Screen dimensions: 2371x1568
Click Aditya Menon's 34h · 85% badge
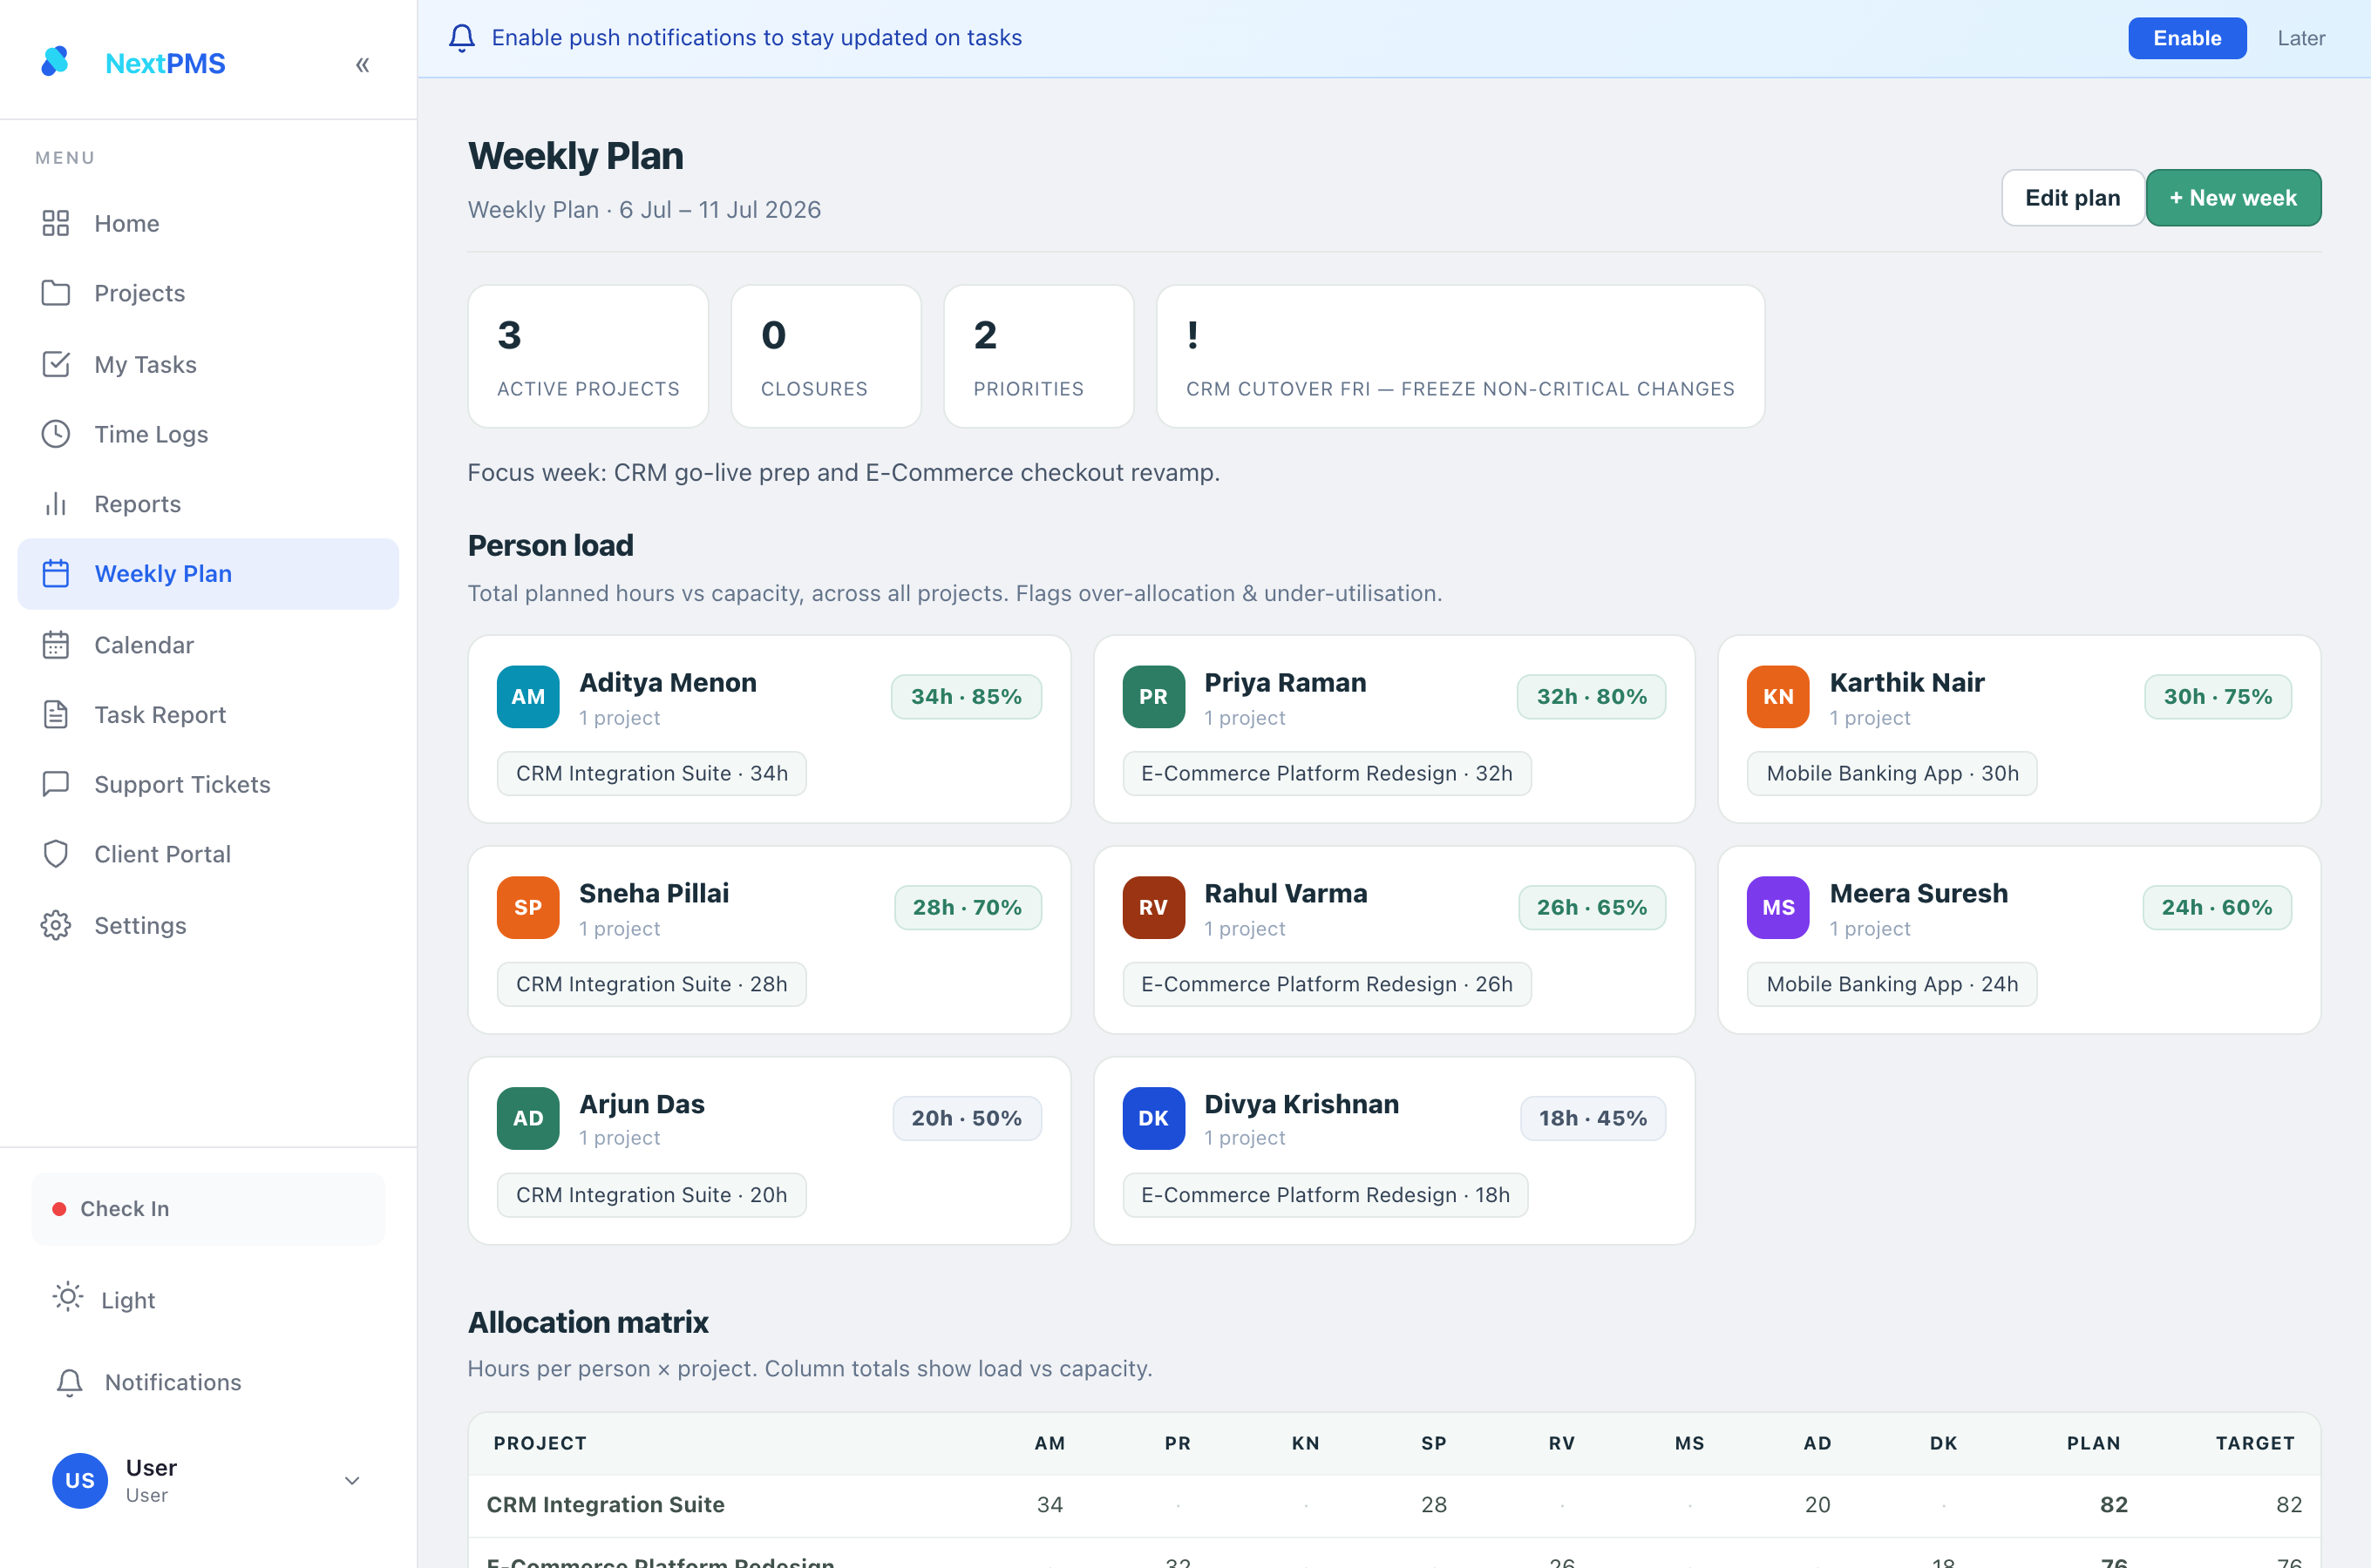967,697
